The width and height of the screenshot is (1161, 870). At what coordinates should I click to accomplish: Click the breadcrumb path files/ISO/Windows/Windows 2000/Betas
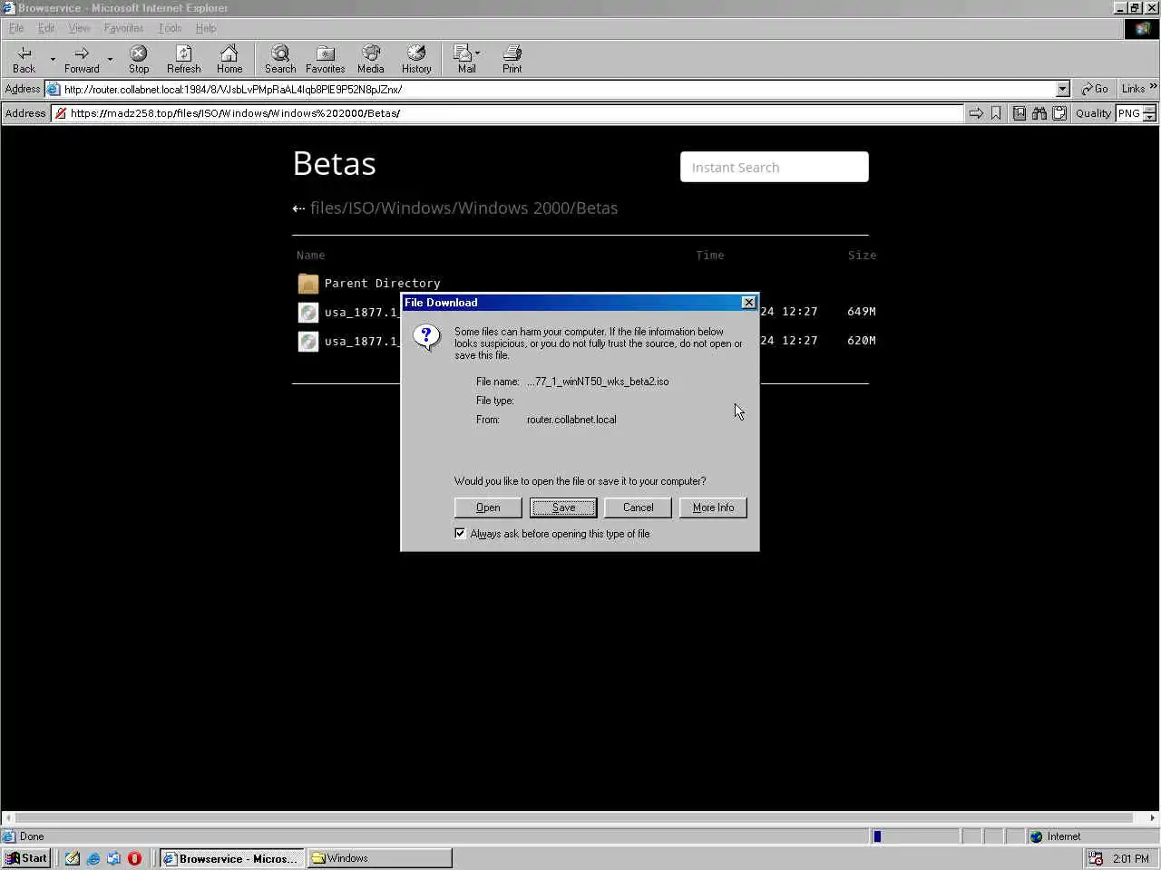coord(463,208)
